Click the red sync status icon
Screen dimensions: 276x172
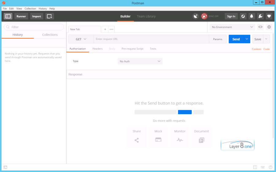204,16
